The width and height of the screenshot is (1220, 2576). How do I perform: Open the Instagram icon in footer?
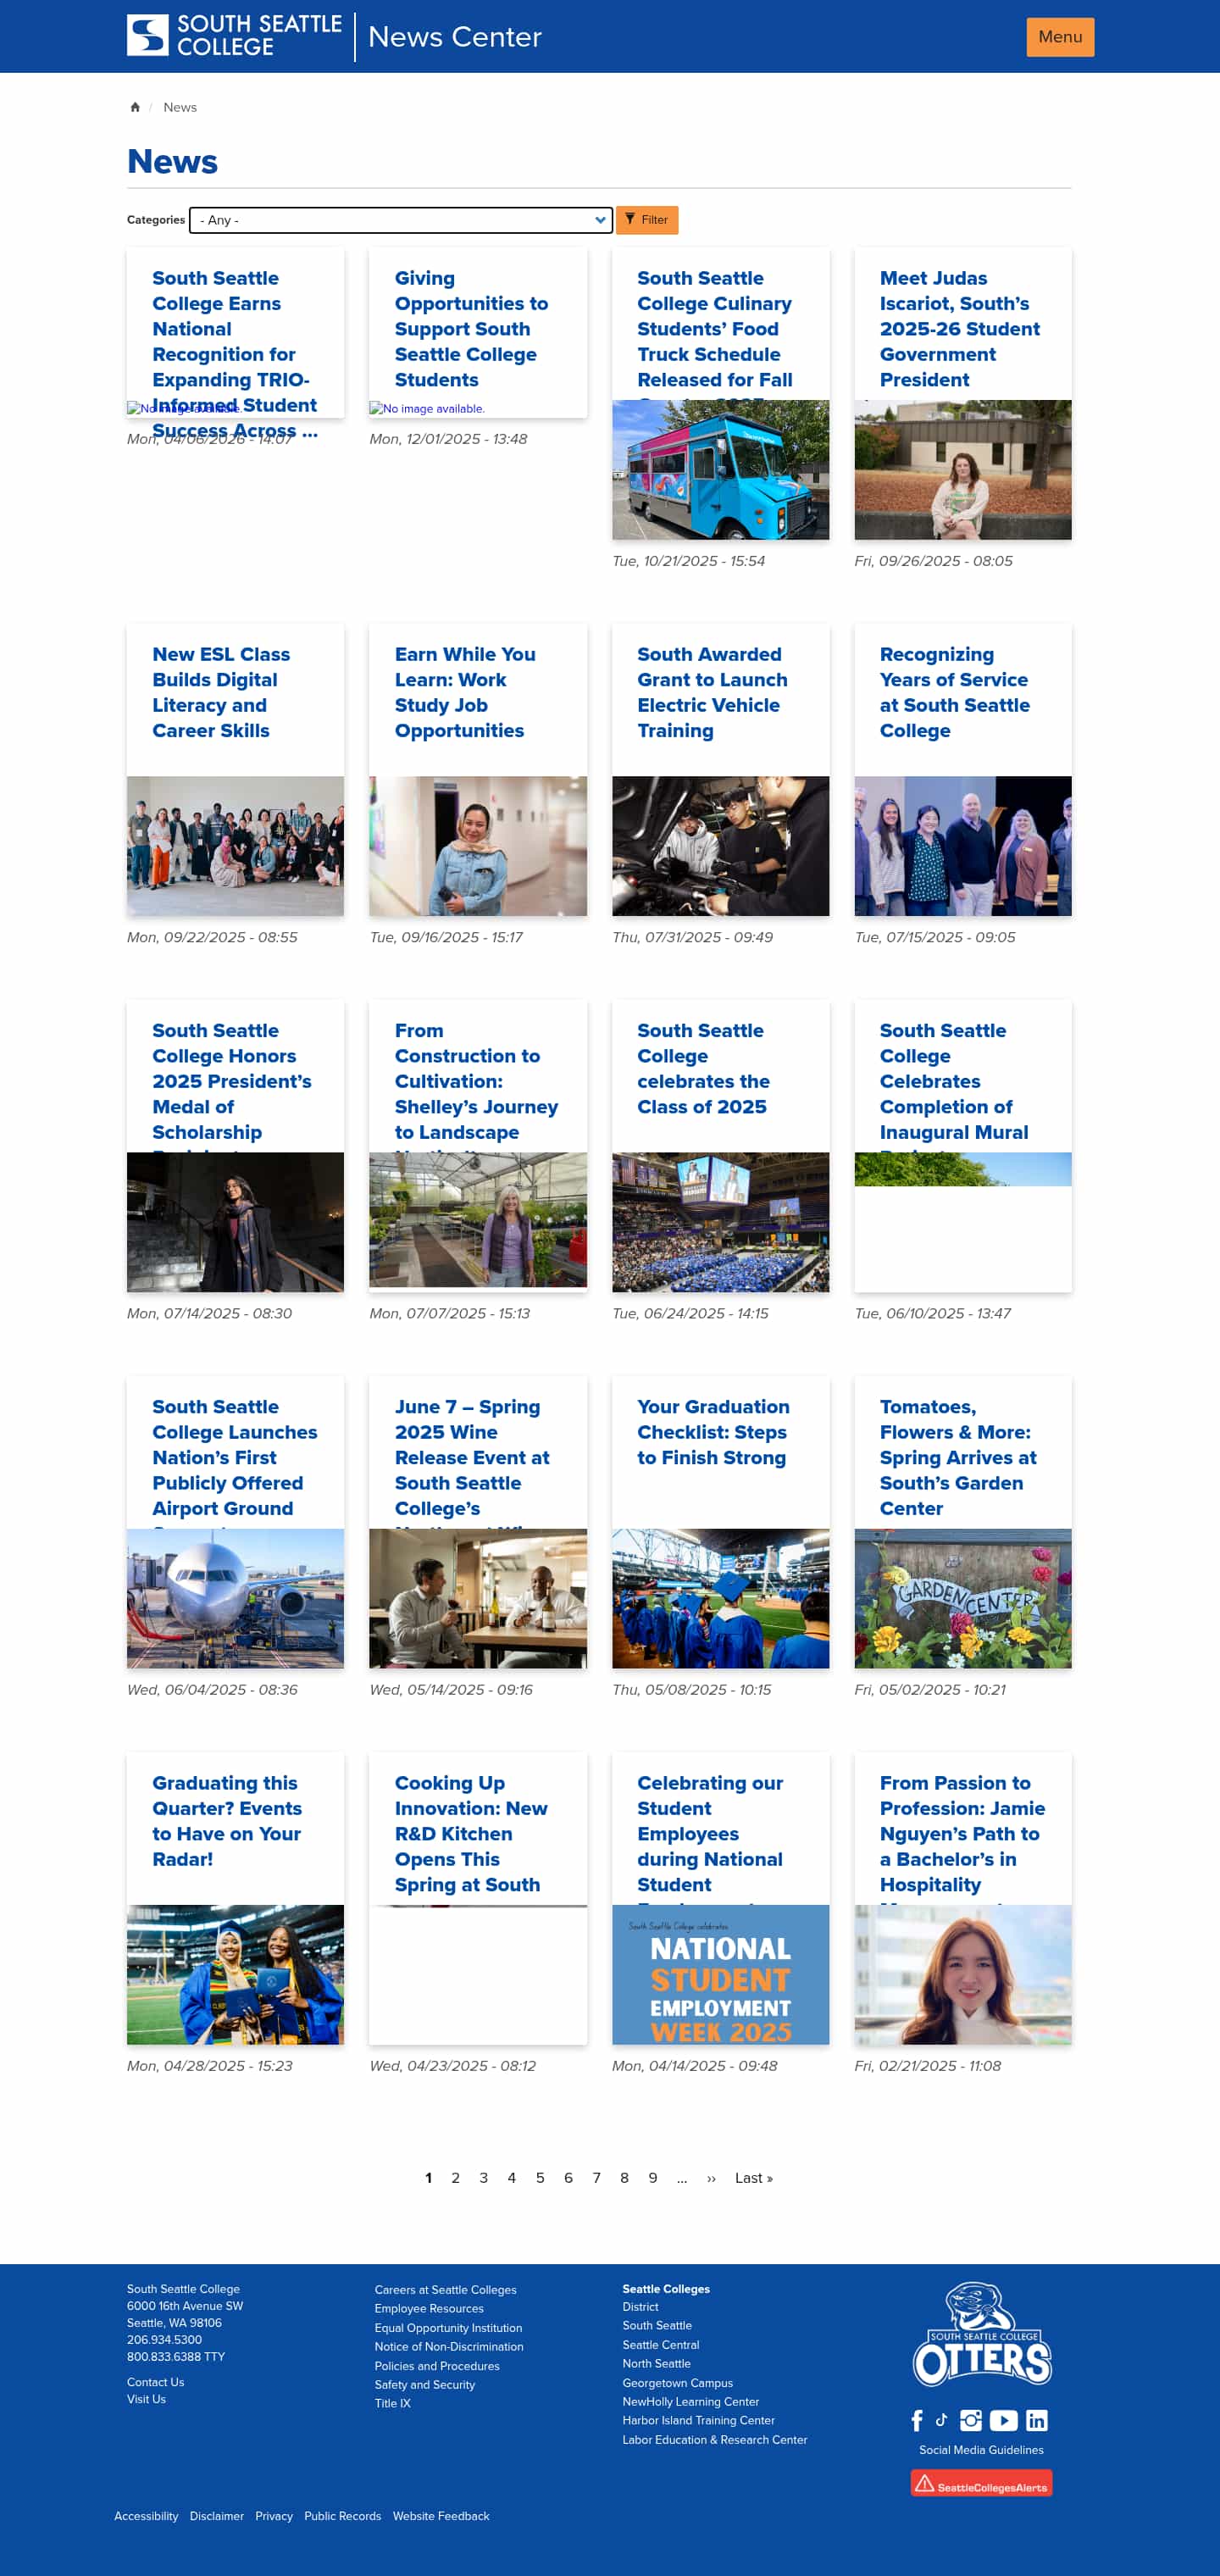(970, 2420)
